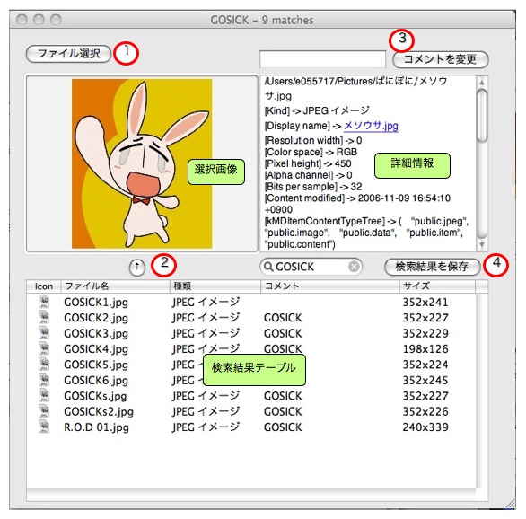Click in the GOSICK search field
Viewport: 526px width, 519px height.
(311, 267)
